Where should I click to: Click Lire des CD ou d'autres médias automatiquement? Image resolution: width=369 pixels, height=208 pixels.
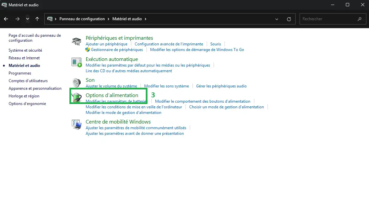coord(129,71)
